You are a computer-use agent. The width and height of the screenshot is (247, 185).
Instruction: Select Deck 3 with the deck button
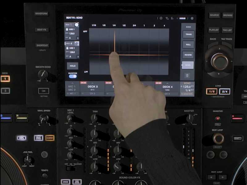(5, 91)
